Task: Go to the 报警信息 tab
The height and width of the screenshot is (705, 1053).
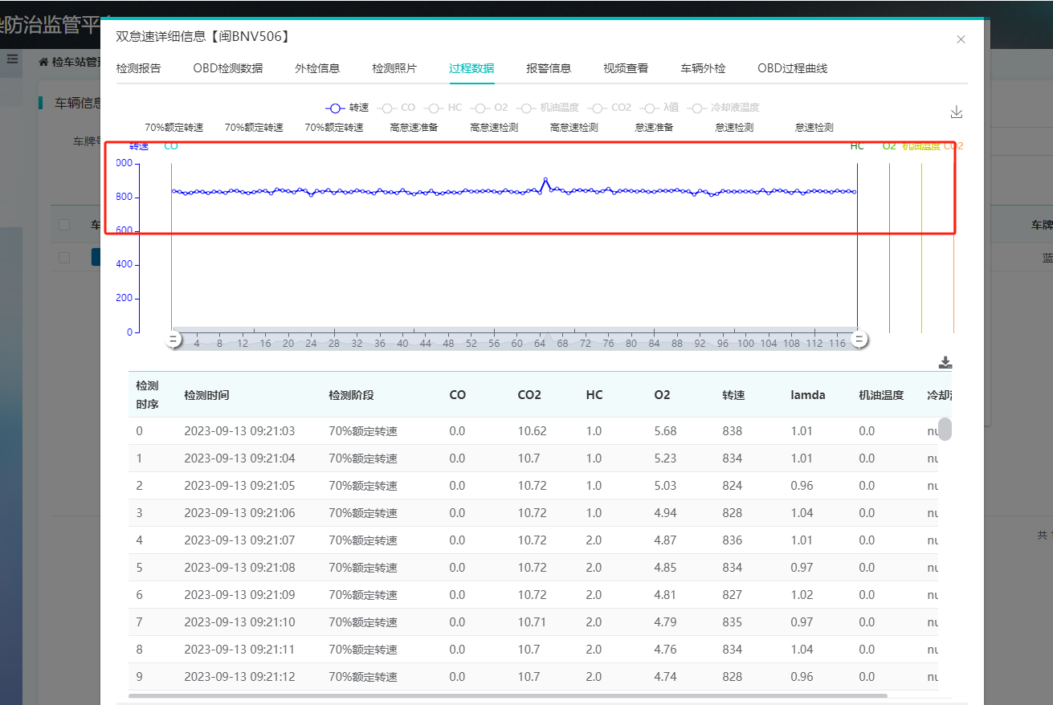Action: [549, 68]
